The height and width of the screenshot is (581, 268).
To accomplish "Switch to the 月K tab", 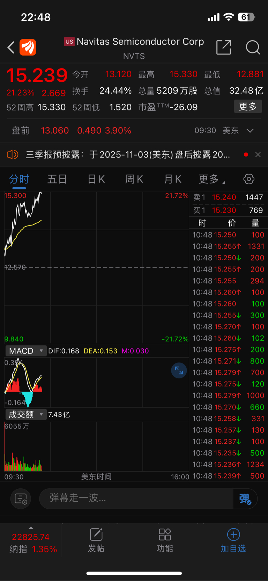I will pyautogui.click(x=172, y=179).
